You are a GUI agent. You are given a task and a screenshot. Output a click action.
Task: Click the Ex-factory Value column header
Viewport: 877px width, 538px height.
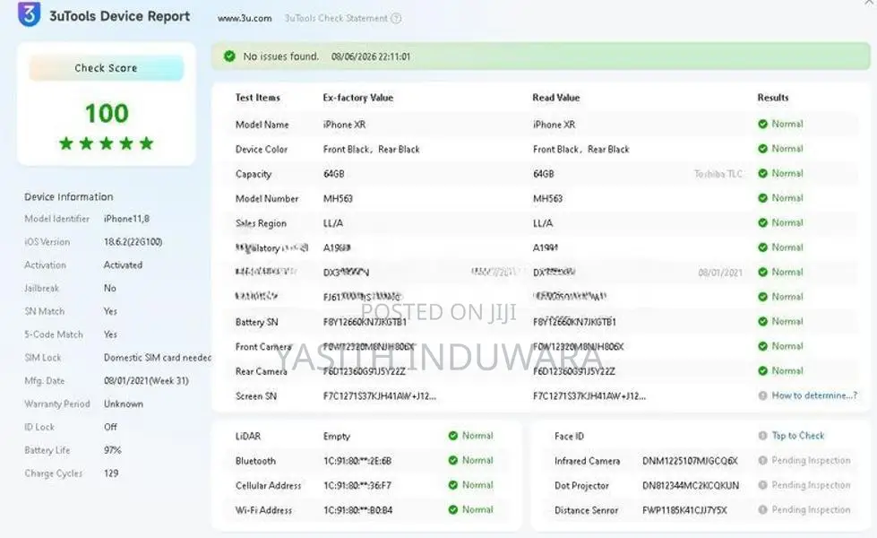(358, 98)
